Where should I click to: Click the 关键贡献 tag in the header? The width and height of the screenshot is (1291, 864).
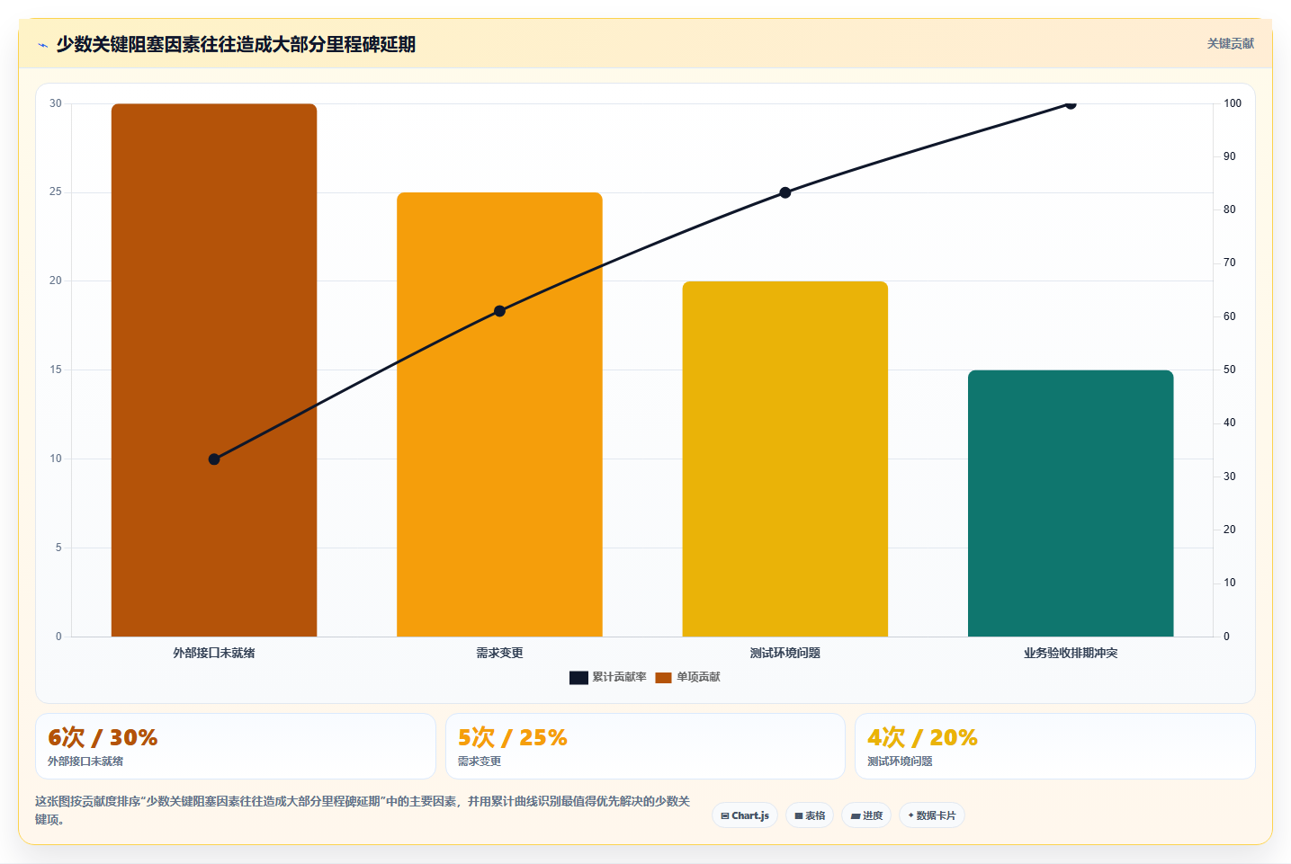click(1230, 44)
